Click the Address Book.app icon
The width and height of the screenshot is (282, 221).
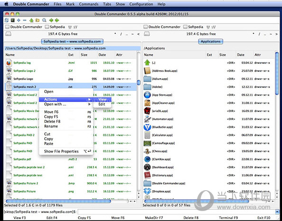147,71
